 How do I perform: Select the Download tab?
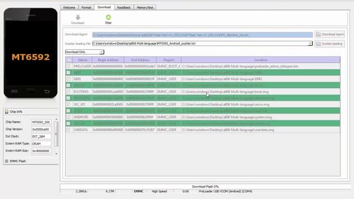click(x=104, y=7)
